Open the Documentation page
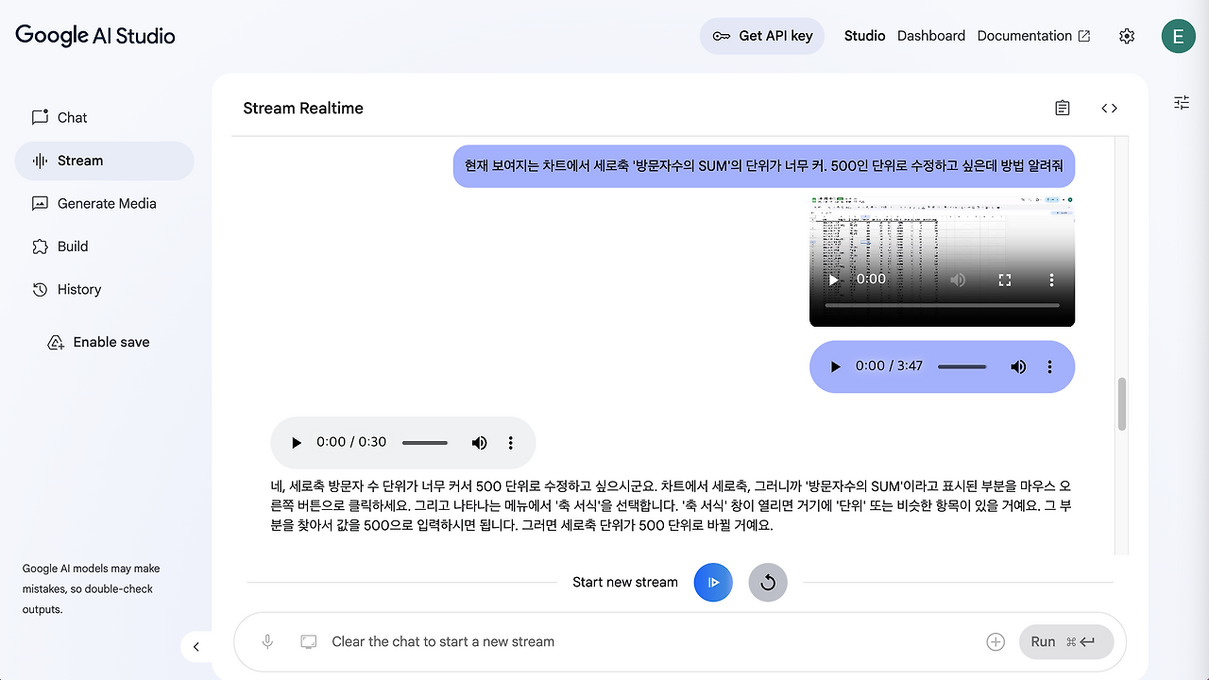Viewport: 1209px width, 680px height. [x=1025, y=36]
